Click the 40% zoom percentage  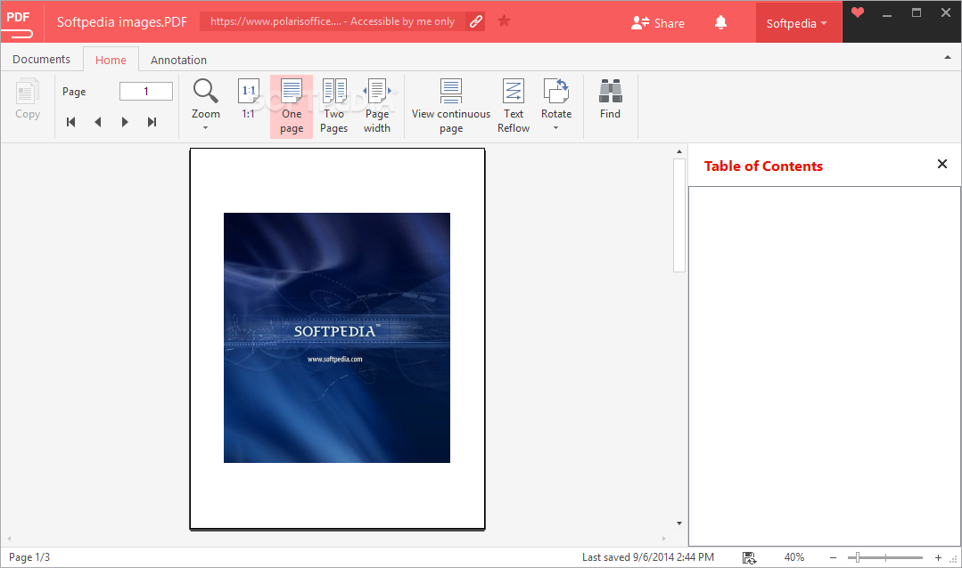[793, 557]
